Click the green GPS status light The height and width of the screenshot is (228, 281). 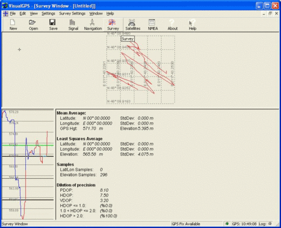click(x=227, y=224)
